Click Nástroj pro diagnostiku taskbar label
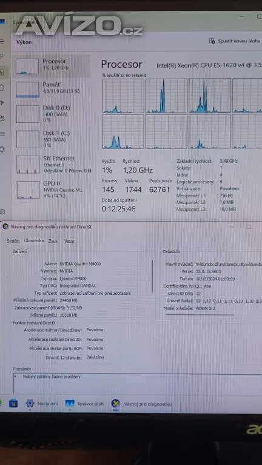 pyautogui.click(x=147, y=404)
